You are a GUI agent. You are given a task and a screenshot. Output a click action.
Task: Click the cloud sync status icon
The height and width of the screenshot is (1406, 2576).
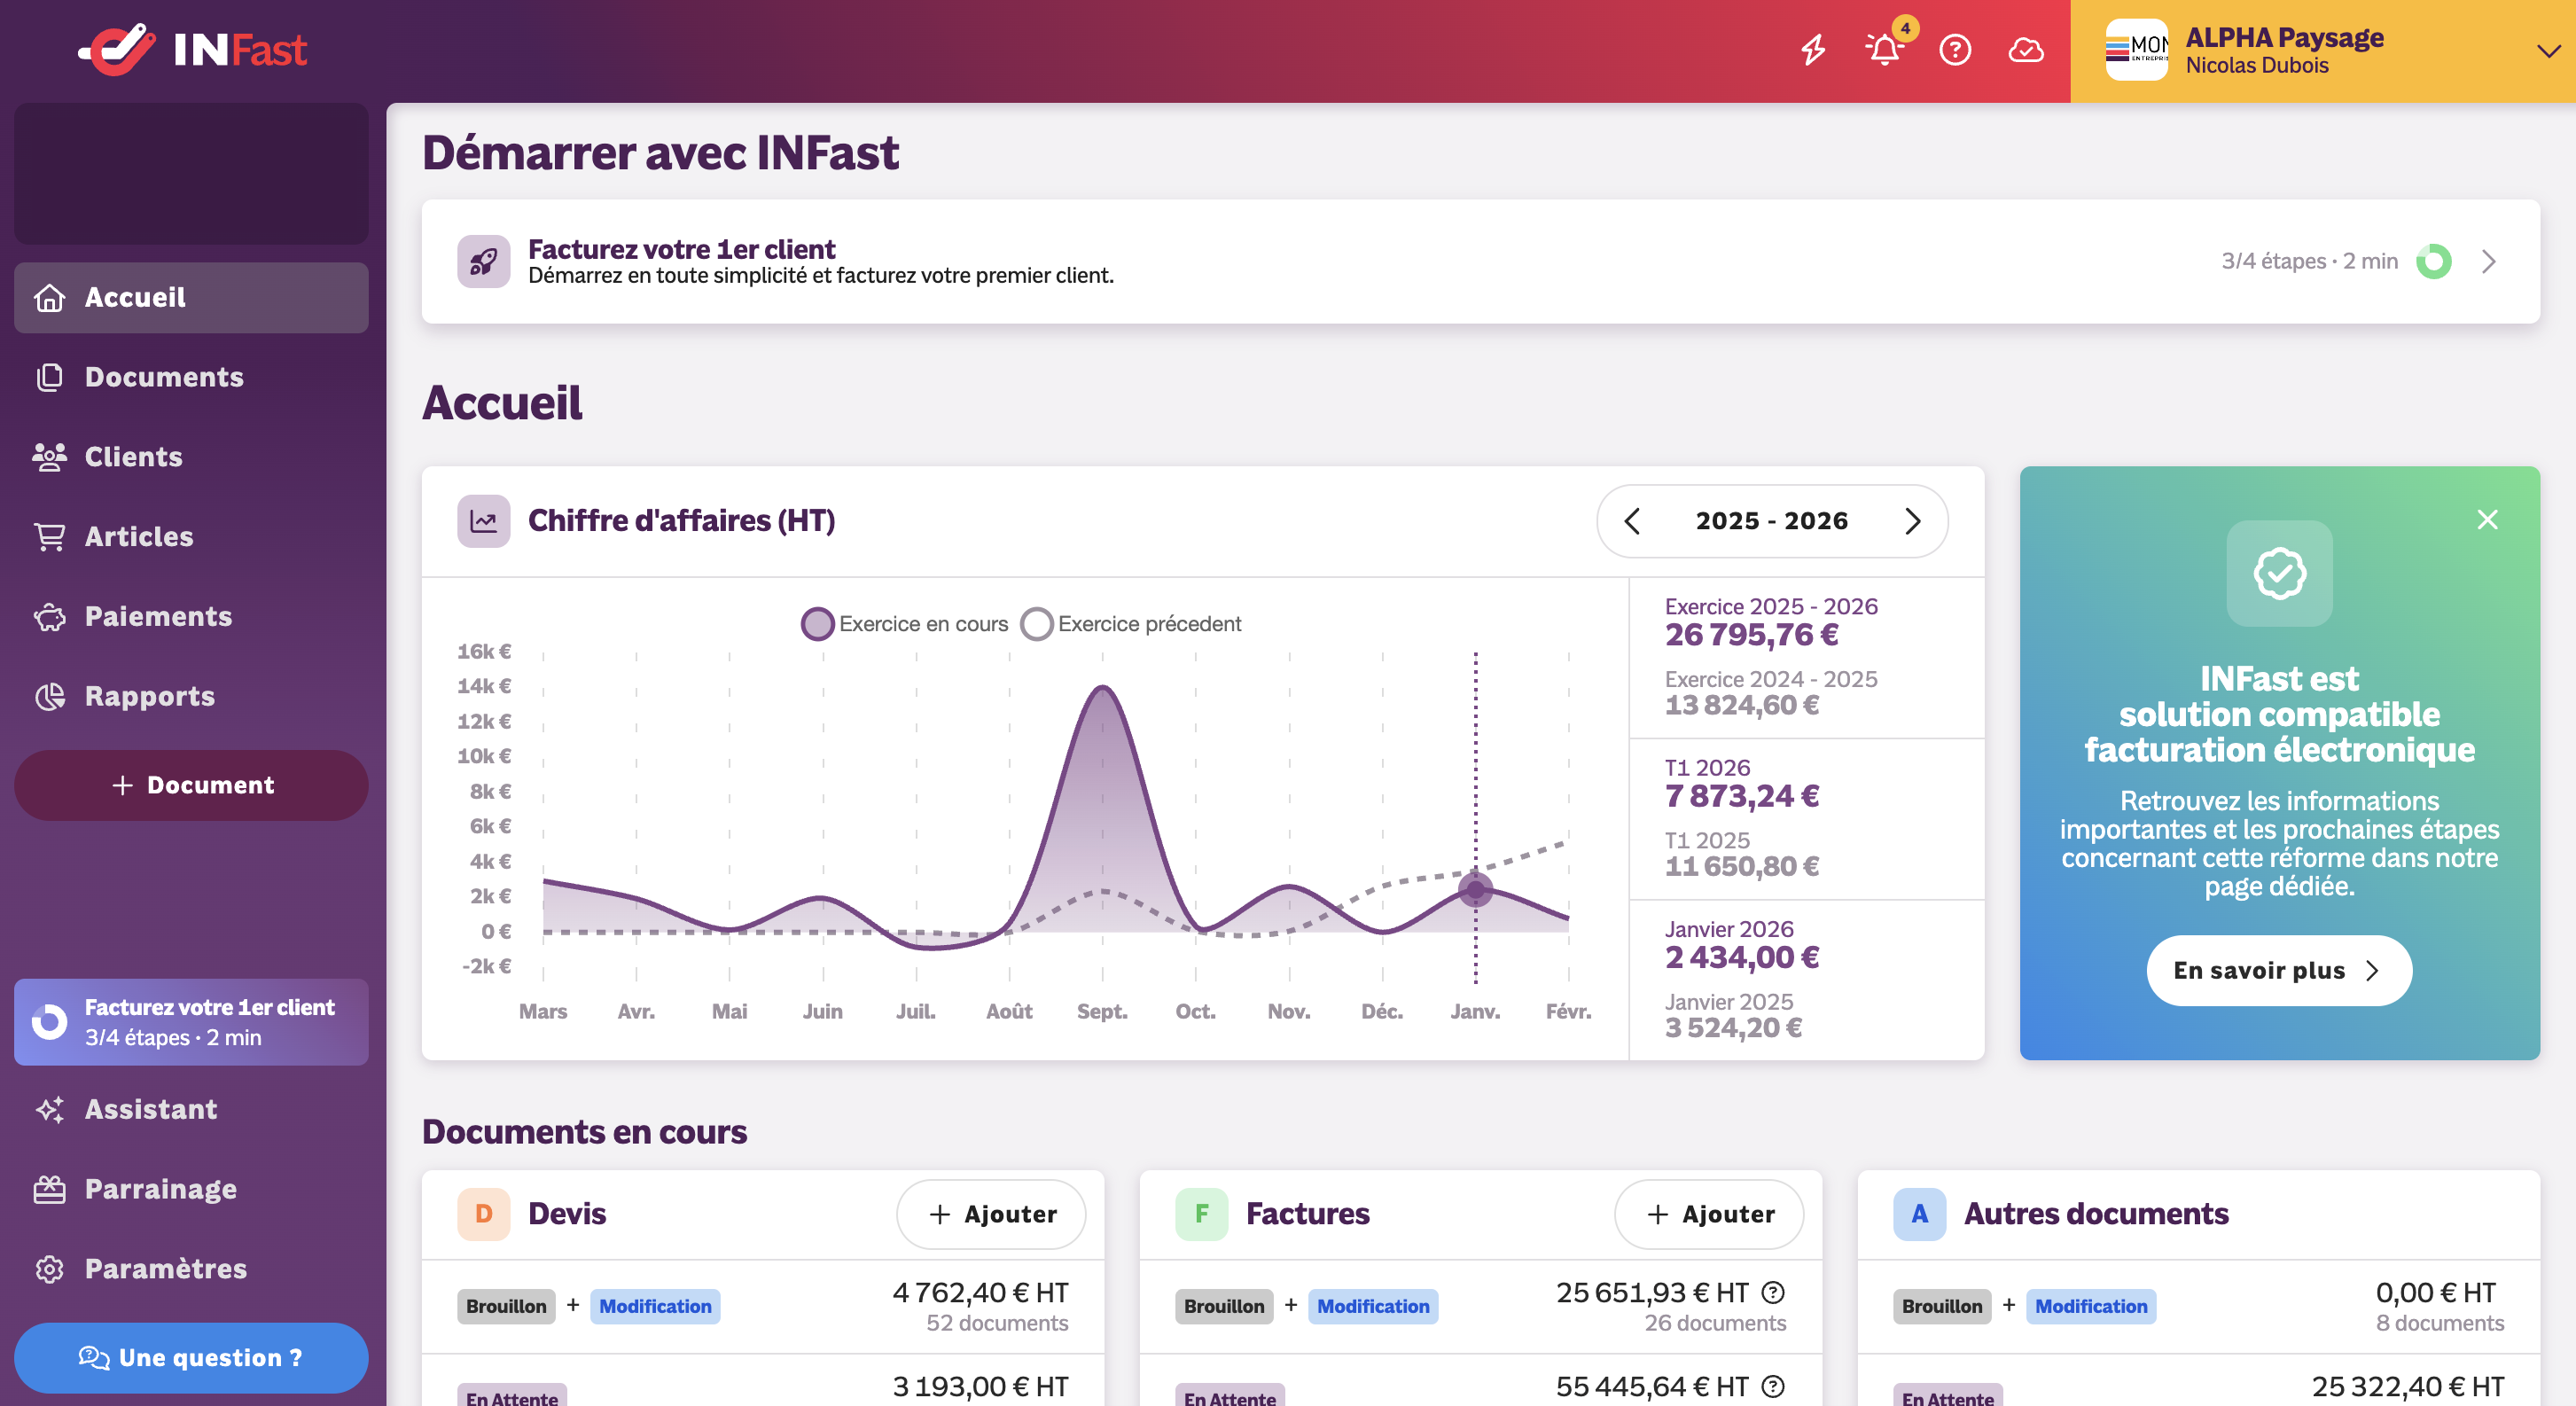pyautogui.click(x=2026, y=49)
